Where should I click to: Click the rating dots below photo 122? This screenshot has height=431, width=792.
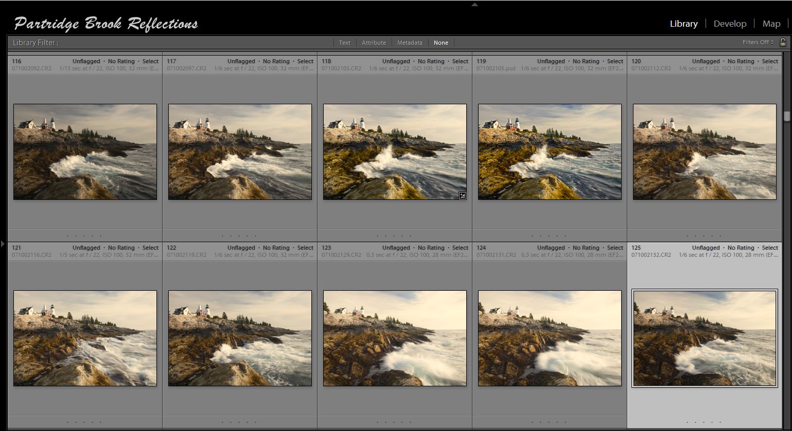240,423
